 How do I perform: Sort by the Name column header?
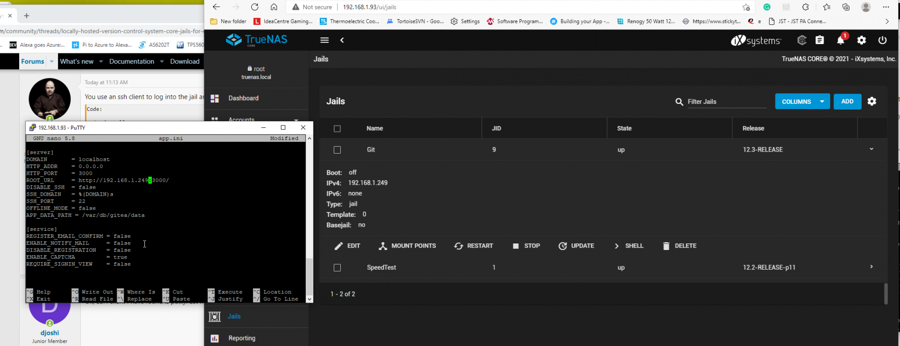tap(375, 128)
